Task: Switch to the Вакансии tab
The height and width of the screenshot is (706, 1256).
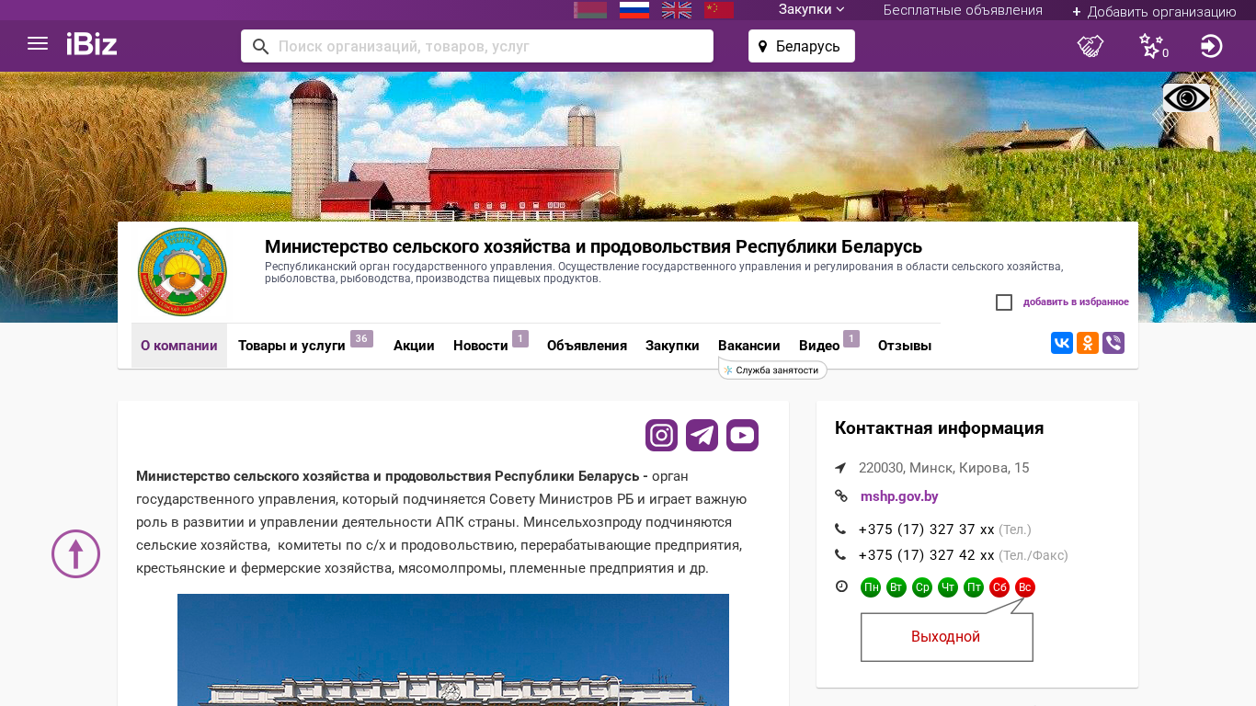Action: coord(749,346)
